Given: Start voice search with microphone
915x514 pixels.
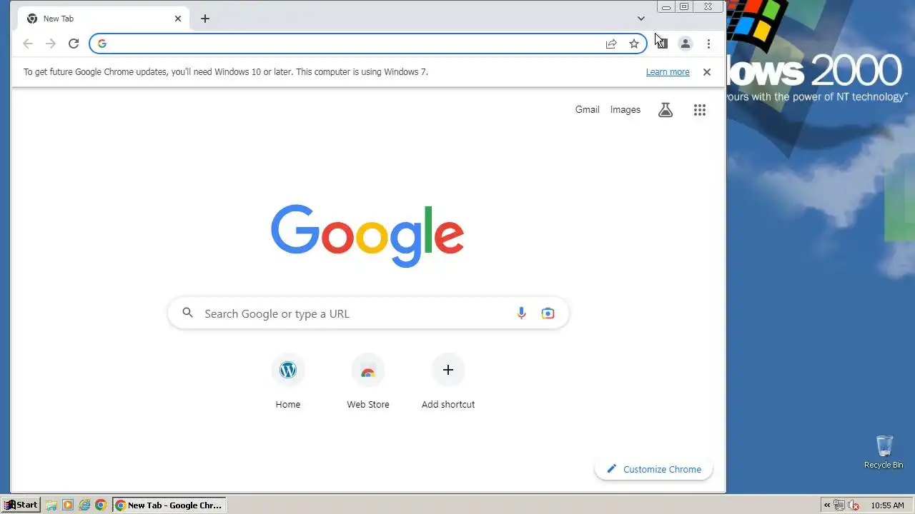Looking at the screenshot, I should (x=521, y=313).
